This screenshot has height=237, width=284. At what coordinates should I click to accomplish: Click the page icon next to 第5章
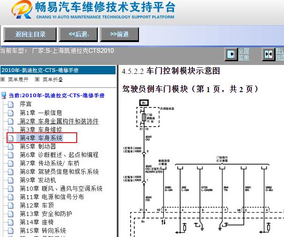11,147
